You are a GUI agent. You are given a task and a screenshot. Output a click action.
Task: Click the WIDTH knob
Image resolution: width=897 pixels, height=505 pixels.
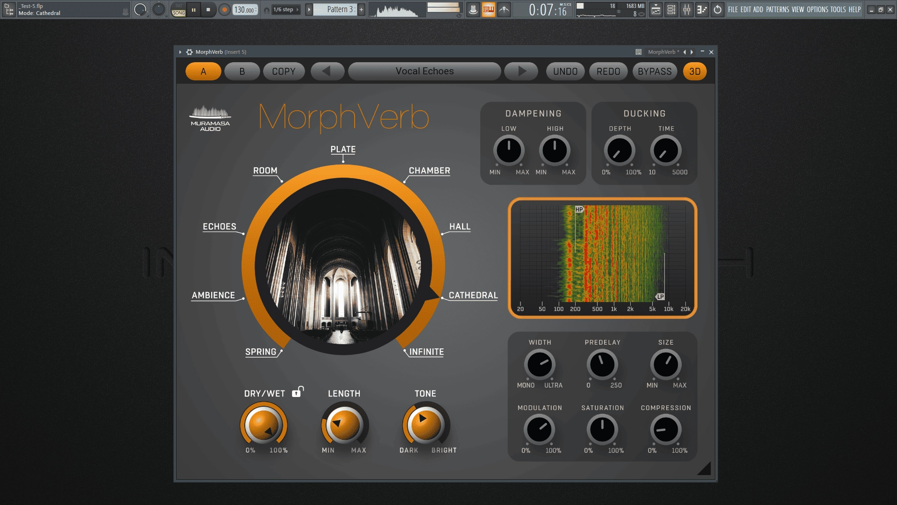[x=540, y=364]
